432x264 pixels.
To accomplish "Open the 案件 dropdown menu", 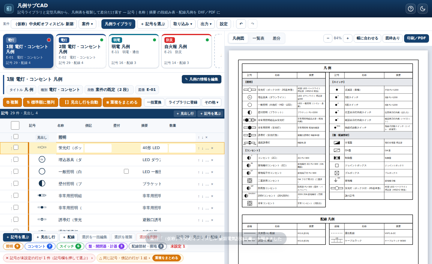I will pyautogui.click(x=87, y=24).
